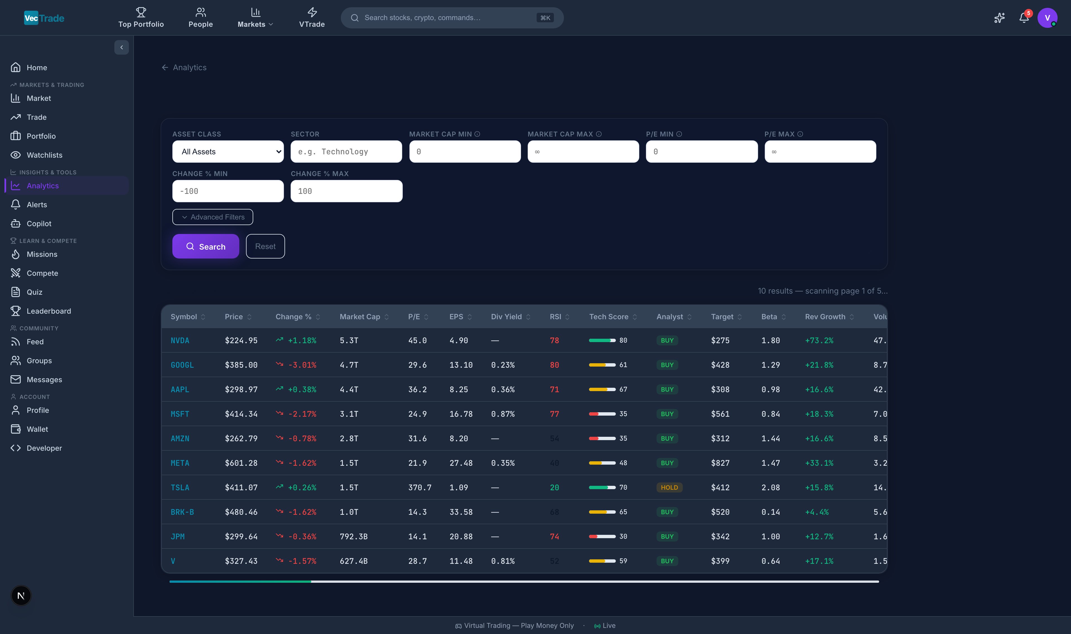Click the Change % Min field
This screenshot has height=634, width=1071.
[228, 191]
